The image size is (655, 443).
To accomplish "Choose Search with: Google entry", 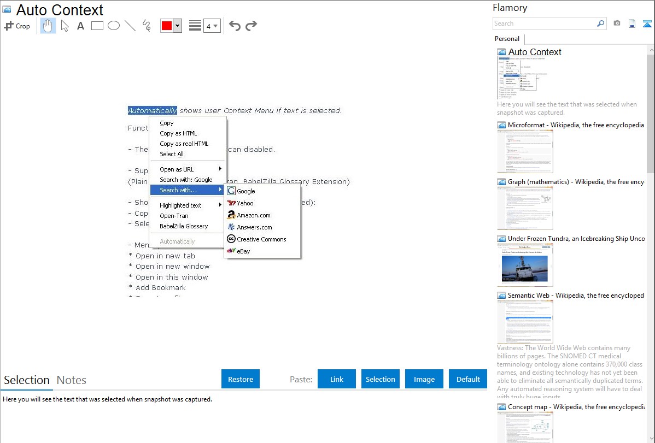I will 188,180.
